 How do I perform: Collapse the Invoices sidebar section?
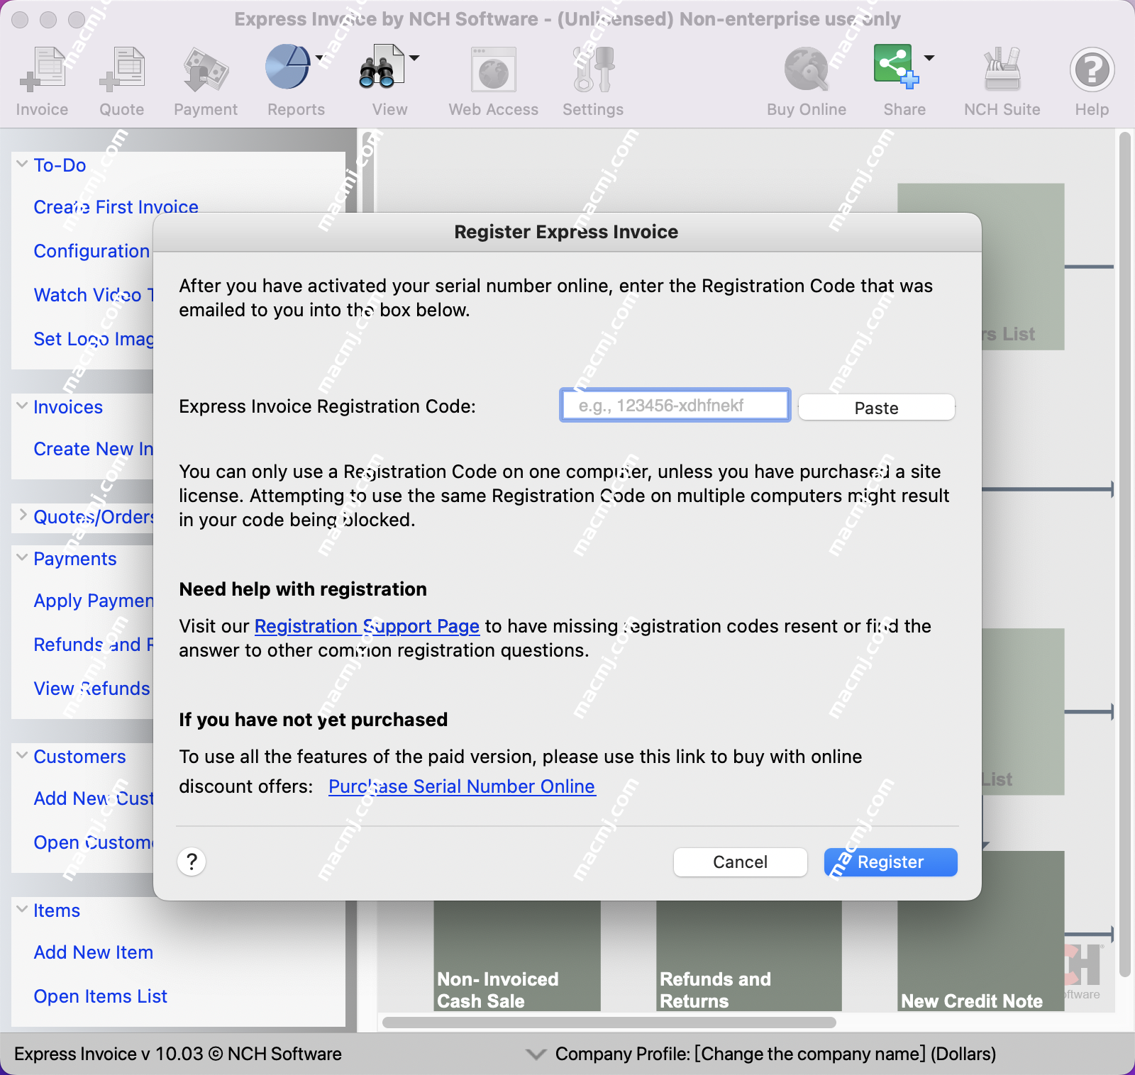coord(22,406)
